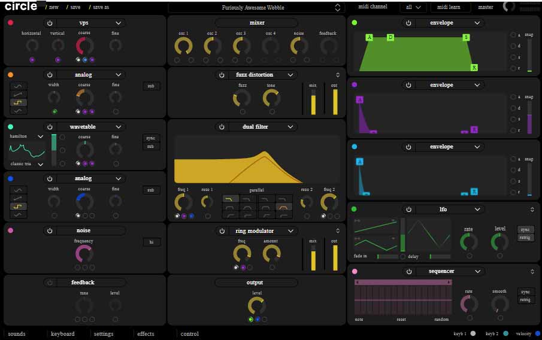The height and width of the screenshot is (340, 542).
Task: Click the osc 1 mixer knob
Action: (183, 46)
